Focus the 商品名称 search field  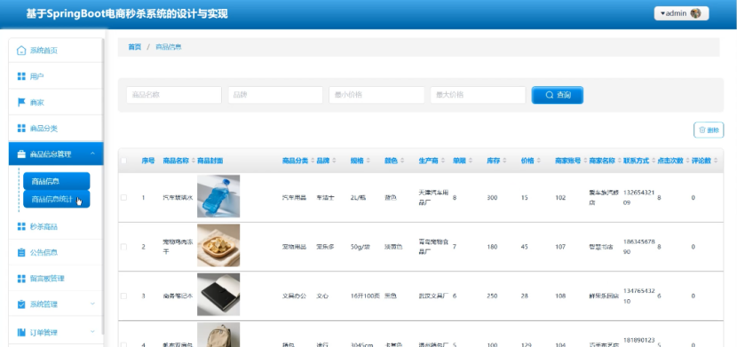coord(174,95)
